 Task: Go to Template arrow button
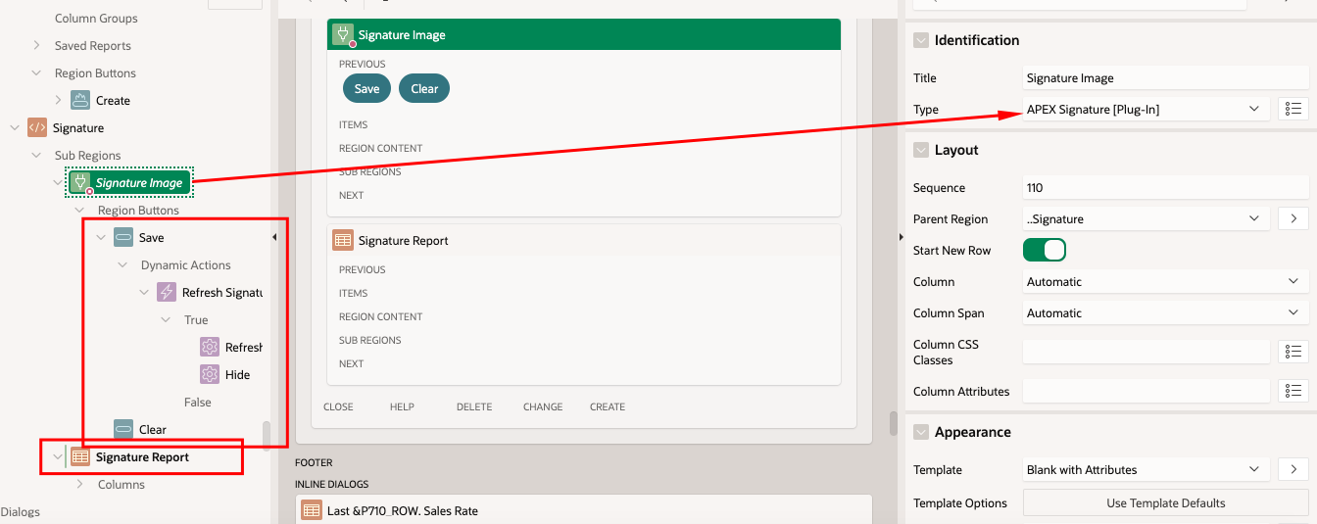[1293, 469]
